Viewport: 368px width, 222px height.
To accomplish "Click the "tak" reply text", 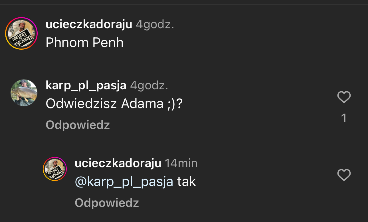I will pyautogui.click(x=187, y=182).
